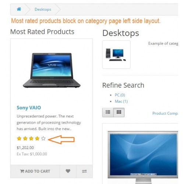This screenshot has width=184, height=184.
Task: Click the third gold rating star
Action: (31, 138)
